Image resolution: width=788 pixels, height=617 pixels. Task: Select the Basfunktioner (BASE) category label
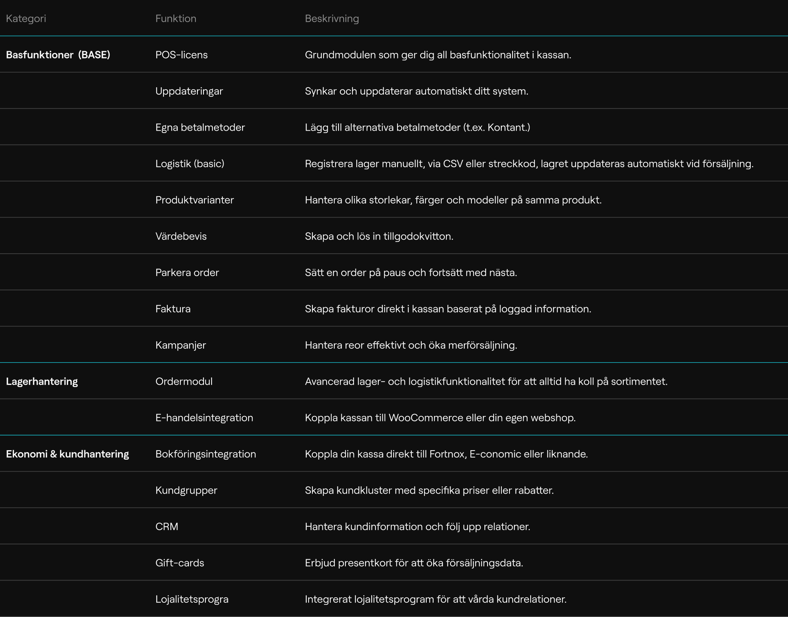(x=58, y=55)
